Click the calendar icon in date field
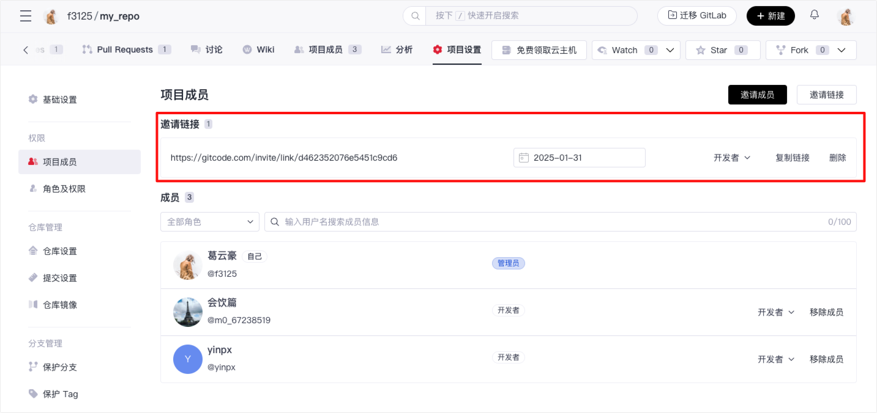The width and height of the screenshot is (877, 413). point(524,158)
